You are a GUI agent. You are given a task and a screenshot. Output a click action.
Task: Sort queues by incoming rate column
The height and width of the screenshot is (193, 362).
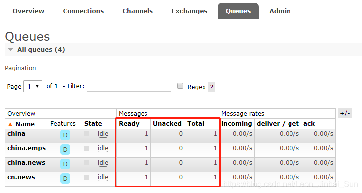[237, 124]
